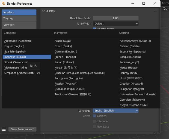Minimize the Blender Preferences window
The width and height of the screenshot is (169, 139).
point(133,4)
